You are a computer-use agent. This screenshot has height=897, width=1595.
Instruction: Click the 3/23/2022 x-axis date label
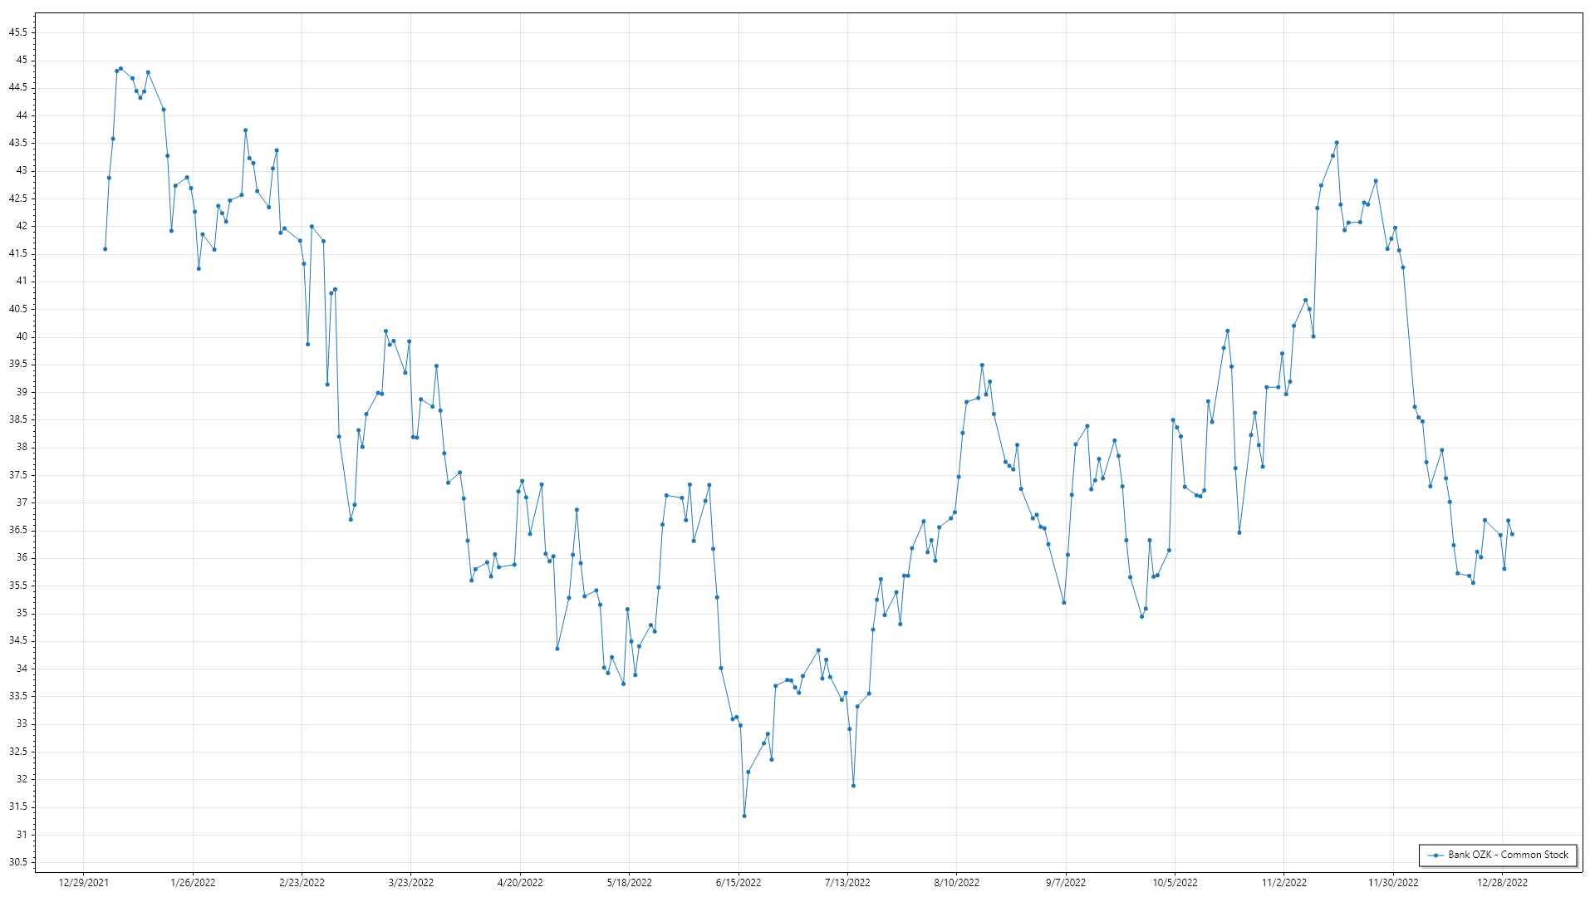(x=411, y=883)
